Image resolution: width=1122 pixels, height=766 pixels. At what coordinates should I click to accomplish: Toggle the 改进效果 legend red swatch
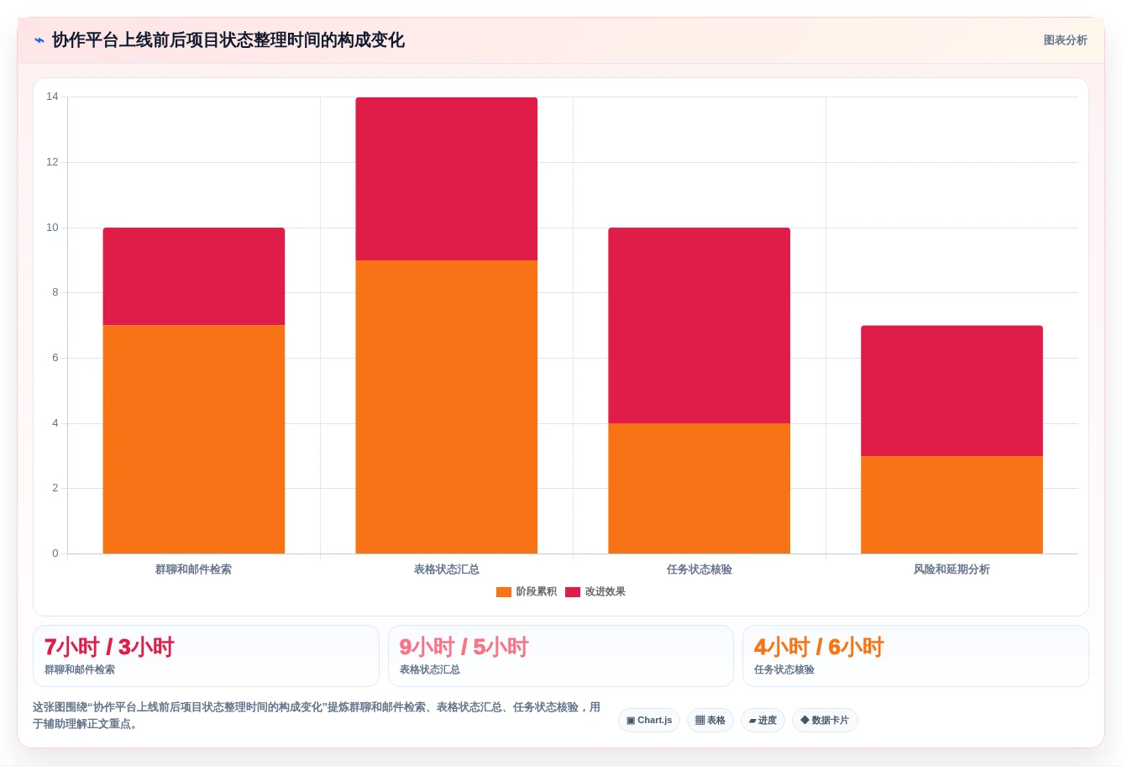click(x=573, y=592)
